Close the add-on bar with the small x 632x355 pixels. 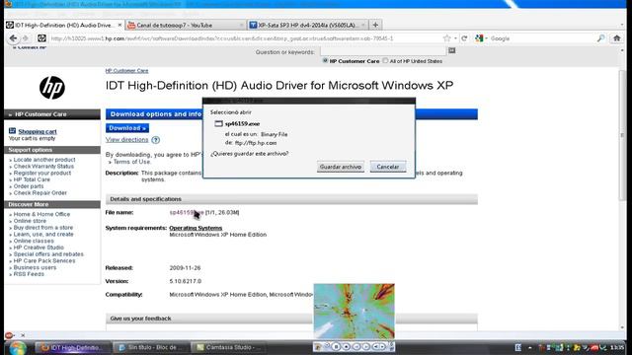tap(23, 335)
